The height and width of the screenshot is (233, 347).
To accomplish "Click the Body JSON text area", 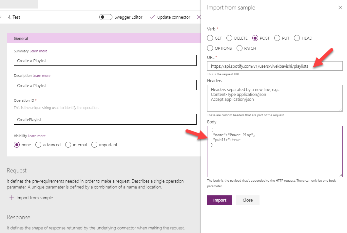I will (x=275, y=157).
